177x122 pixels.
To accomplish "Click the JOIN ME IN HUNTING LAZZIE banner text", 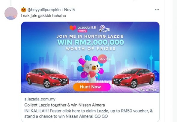I will coord(90,36).
